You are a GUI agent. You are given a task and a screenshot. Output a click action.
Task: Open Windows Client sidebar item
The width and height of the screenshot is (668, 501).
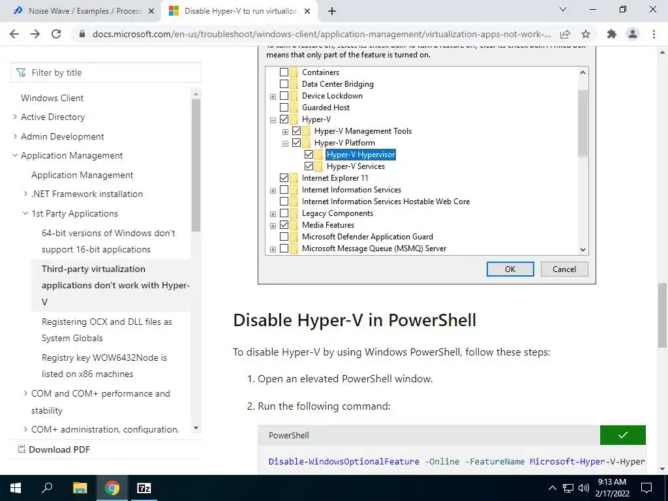point(52,98)
